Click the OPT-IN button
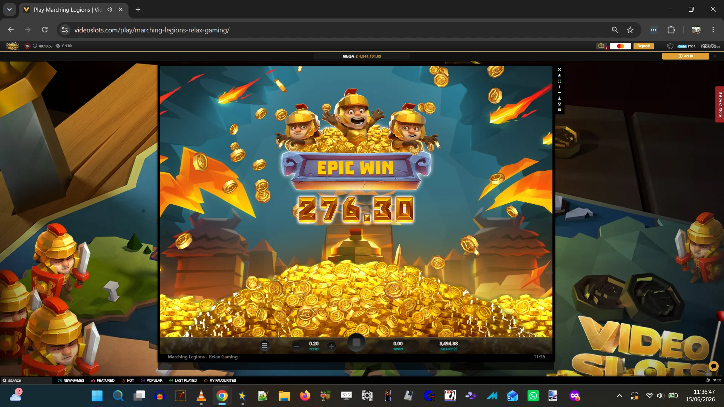This screenshot has width=724, height=407. (x=686, y=56)
